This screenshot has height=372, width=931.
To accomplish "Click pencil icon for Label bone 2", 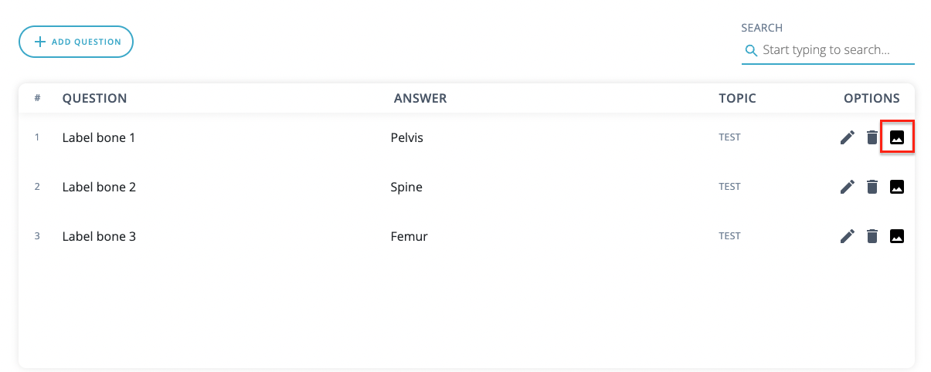I will coord(848,187).
